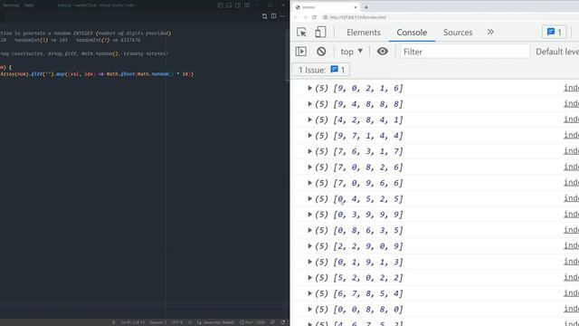This screenshot has width=579, height=326.
Task: Click the Math.floor code line in the VS Code editor
Action: [97, 74]
